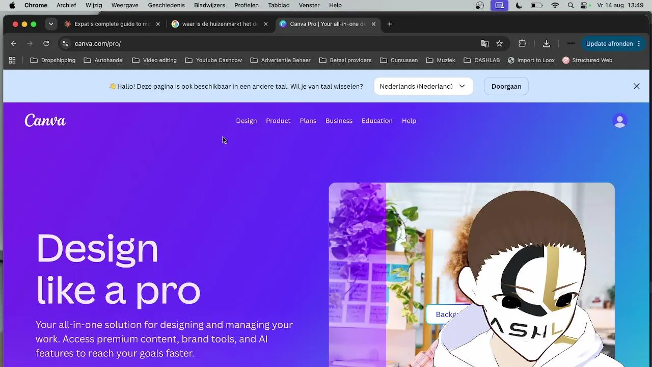Screen dimensions: 652x367
Task: Bookmark this page with the star icon
Action: point(500,43)
